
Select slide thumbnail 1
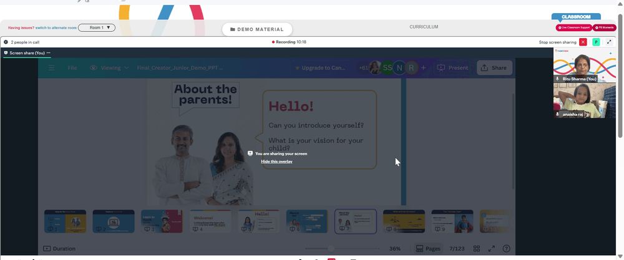pyautogui.click(x=66, y=221)
